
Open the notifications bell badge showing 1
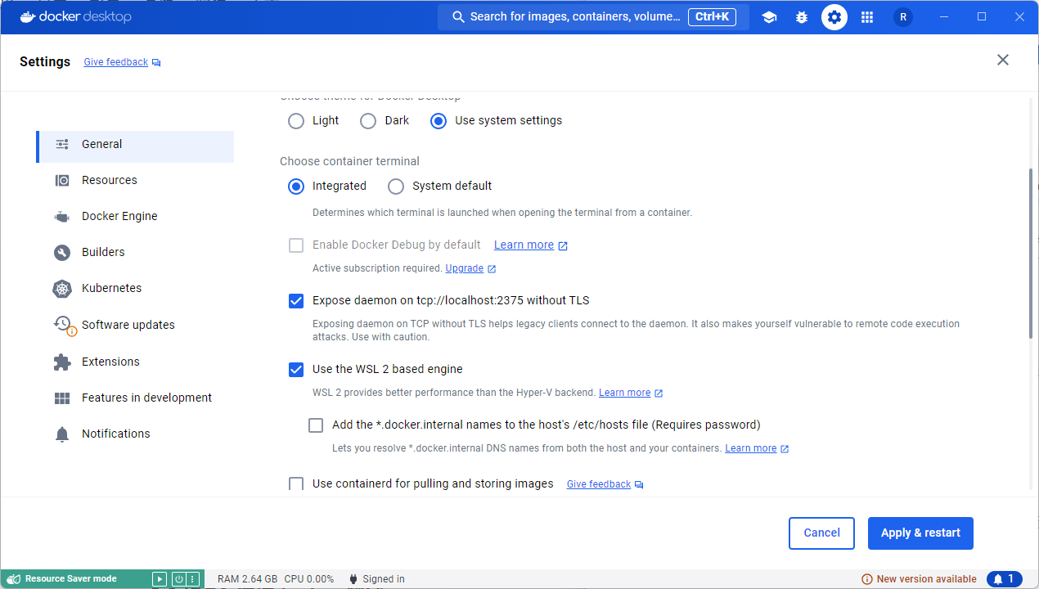coord(1005,579)
